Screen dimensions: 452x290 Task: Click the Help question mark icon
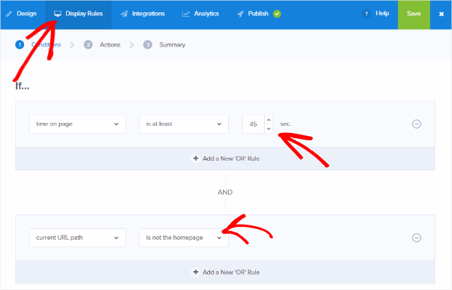367,14
